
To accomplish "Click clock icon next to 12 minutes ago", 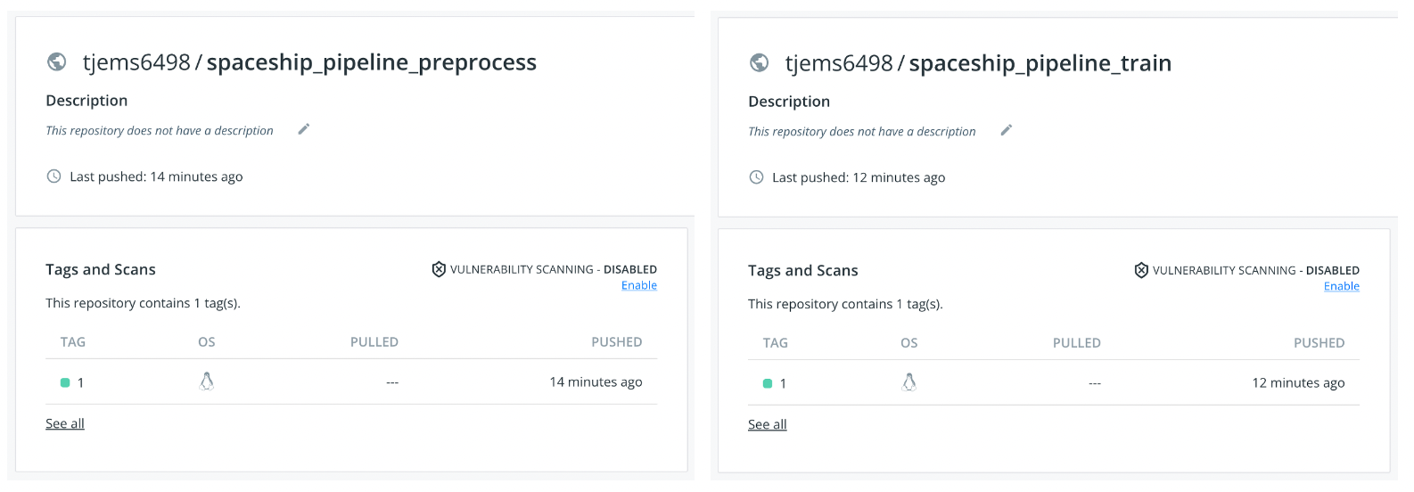I will [756, 177].
